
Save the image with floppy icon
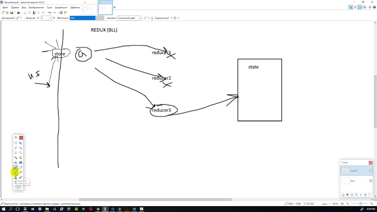tap(12, 13)
